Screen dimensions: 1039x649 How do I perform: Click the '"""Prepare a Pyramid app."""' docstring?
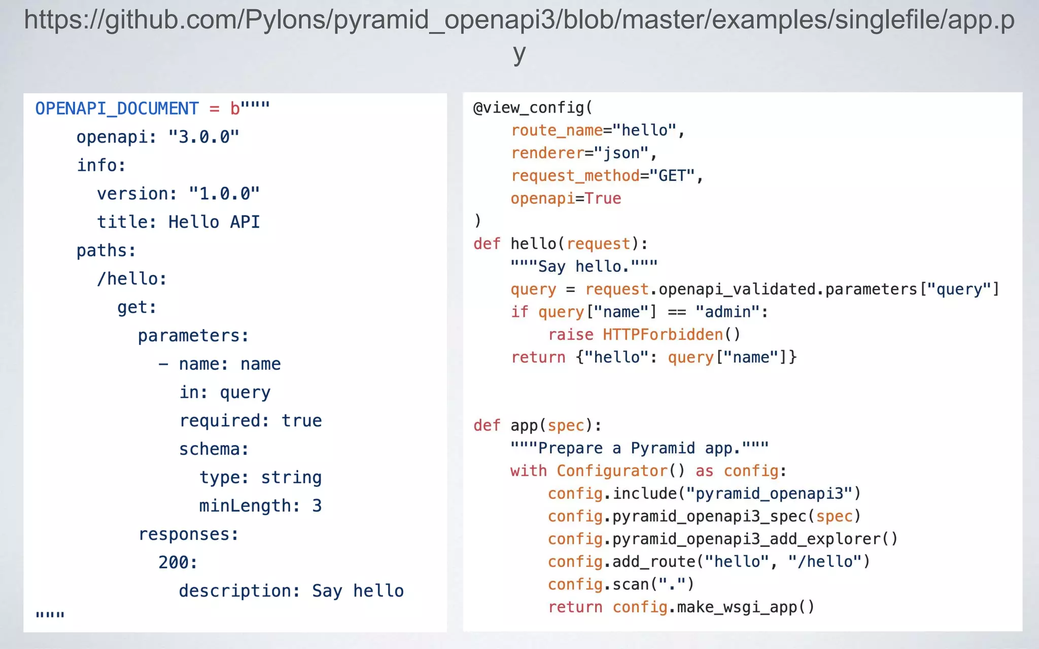(x=640, y=448)
